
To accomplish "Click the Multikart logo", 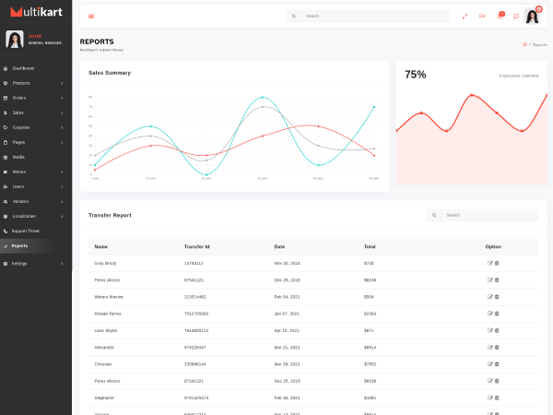I will [x=36, y=12].
